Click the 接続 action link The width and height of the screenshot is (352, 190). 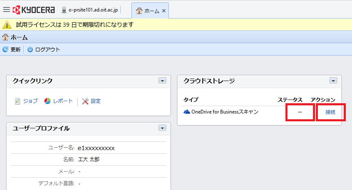click(x=330, y=112)
